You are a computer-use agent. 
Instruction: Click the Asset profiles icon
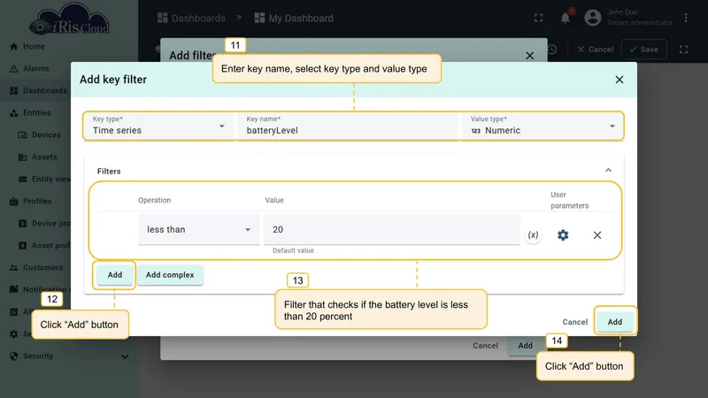(23, 246)
